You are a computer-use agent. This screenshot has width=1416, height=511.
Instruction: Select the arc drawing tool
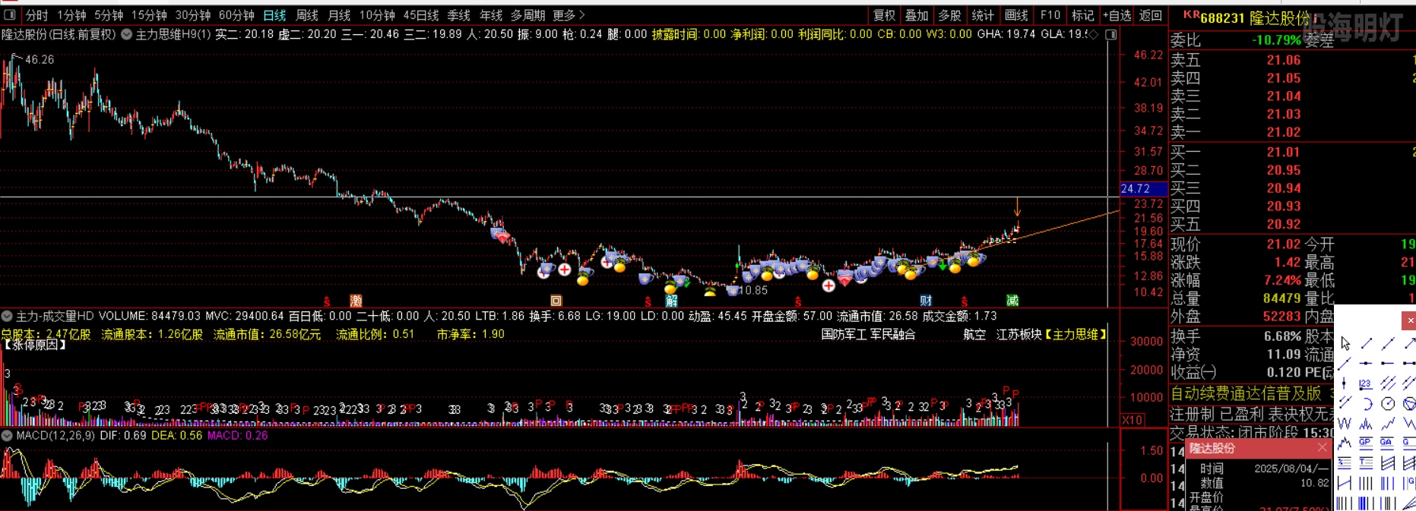click(1366, 403)
